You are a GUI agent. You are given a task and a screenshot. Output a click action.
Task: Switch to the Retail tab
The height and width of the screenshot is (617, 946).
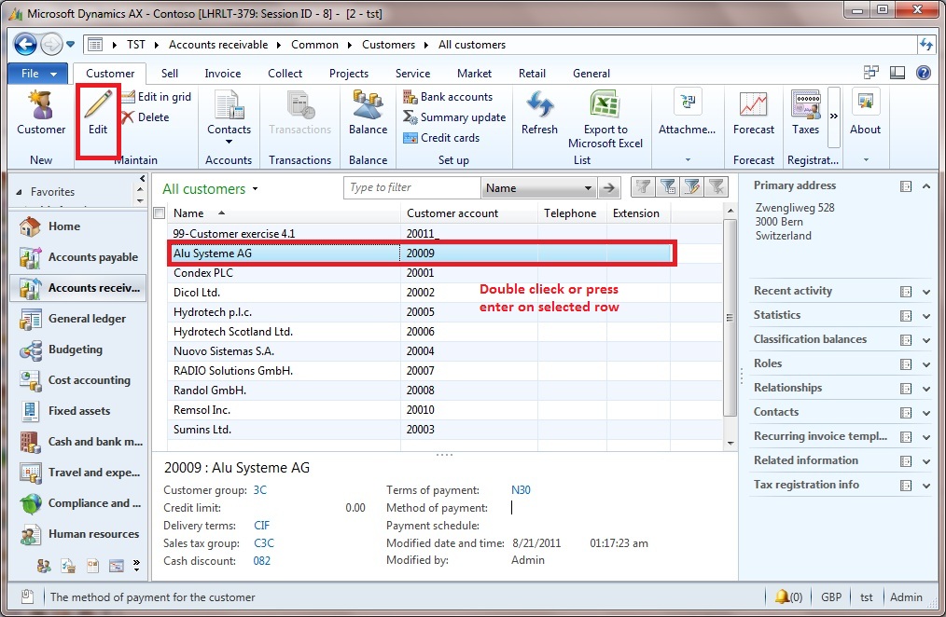pyautogui.click(x=532, y=73)
